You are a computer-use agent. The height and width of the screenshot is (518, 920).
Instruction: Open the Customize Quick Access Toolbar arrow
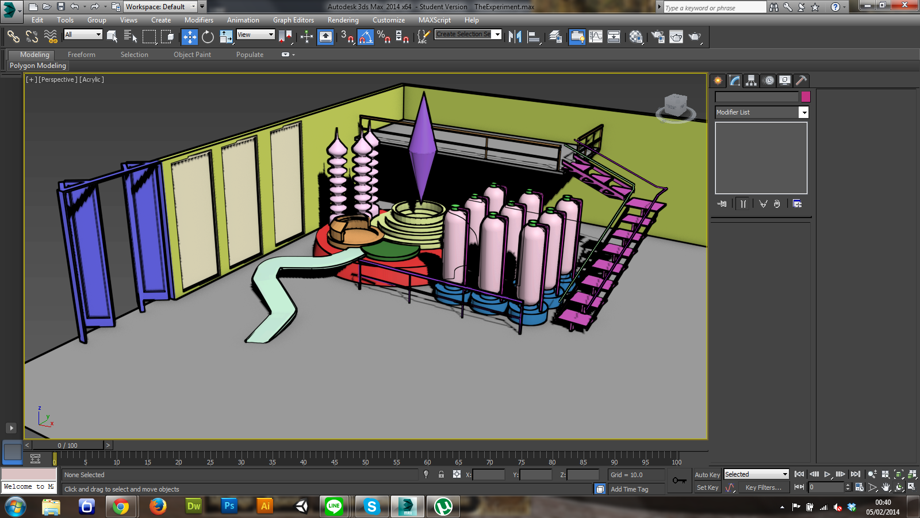[202, 7]
